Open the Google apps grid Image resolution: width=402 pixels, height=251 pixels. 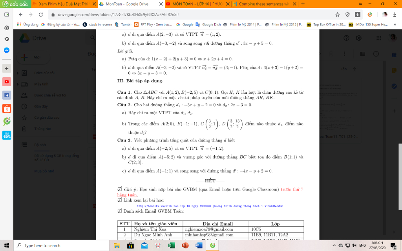[379, 38]
